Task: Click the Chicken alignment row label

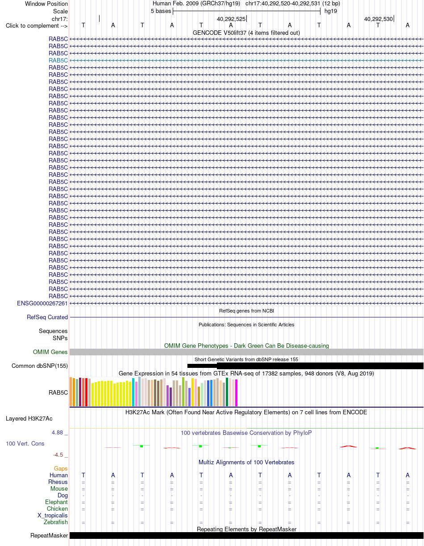Action: point(58,509)
